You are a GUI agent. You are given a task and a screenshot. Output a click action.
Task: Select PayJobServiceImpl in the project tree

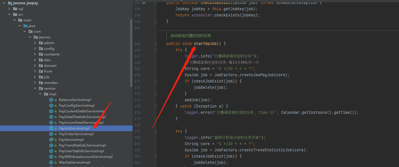coord(66,128)
